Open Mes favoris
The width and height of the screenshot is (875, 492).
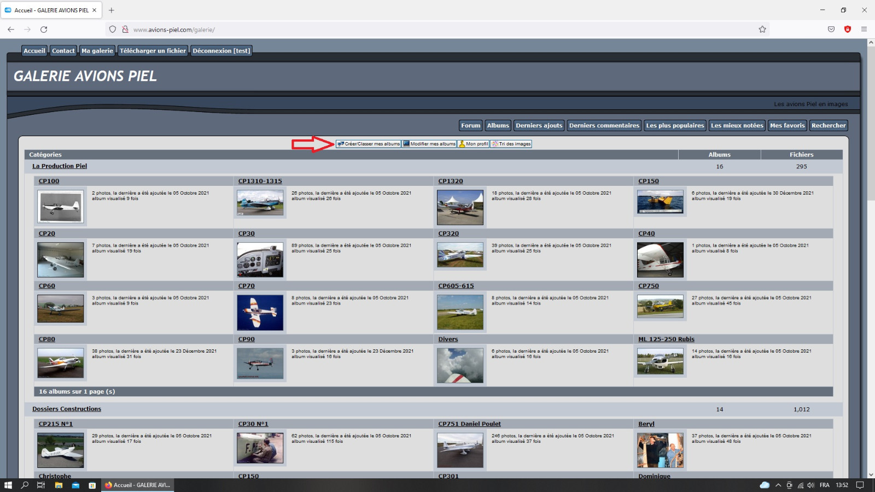(787, 126)
